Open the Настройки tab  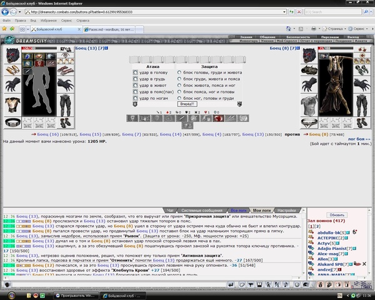(286, 210)
